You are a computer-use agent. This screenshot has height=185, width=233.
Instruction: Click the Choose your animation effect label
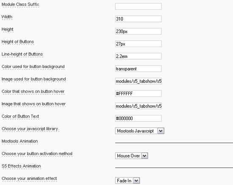tap(29, 179)
